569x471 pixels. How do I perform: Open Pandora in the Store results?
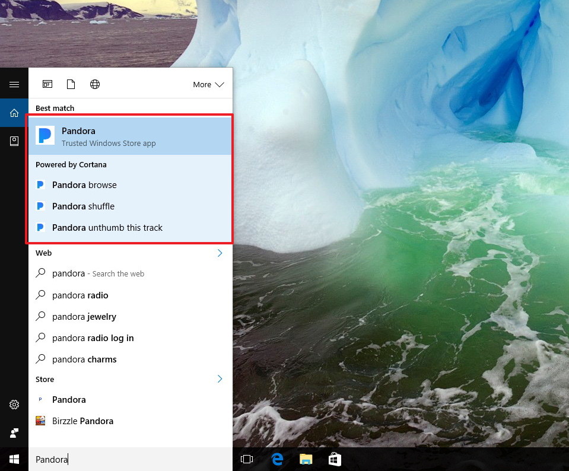[130, 400]
